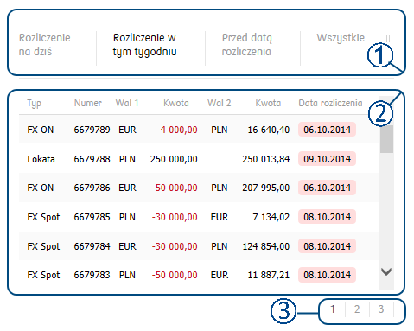Open the 'Przed datą rozliczenia' tab

point(247,45)
